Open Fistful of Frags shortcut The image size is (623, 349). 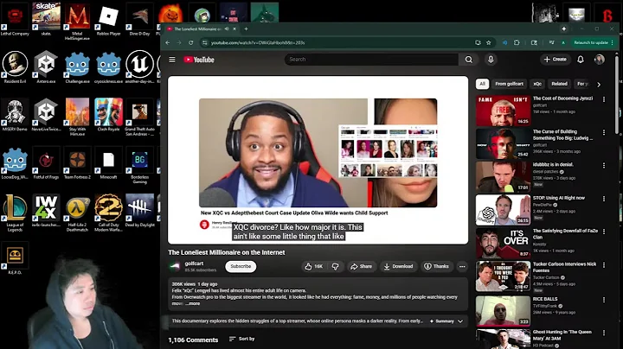coord(46,162)
